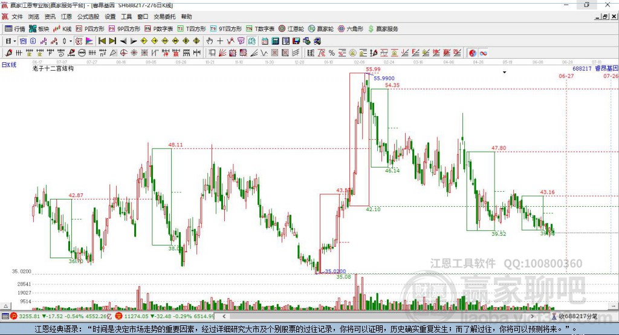This screenshot has width=619, height=335.
Task: Click the save floppy disk icon
Action: [296, 41]
